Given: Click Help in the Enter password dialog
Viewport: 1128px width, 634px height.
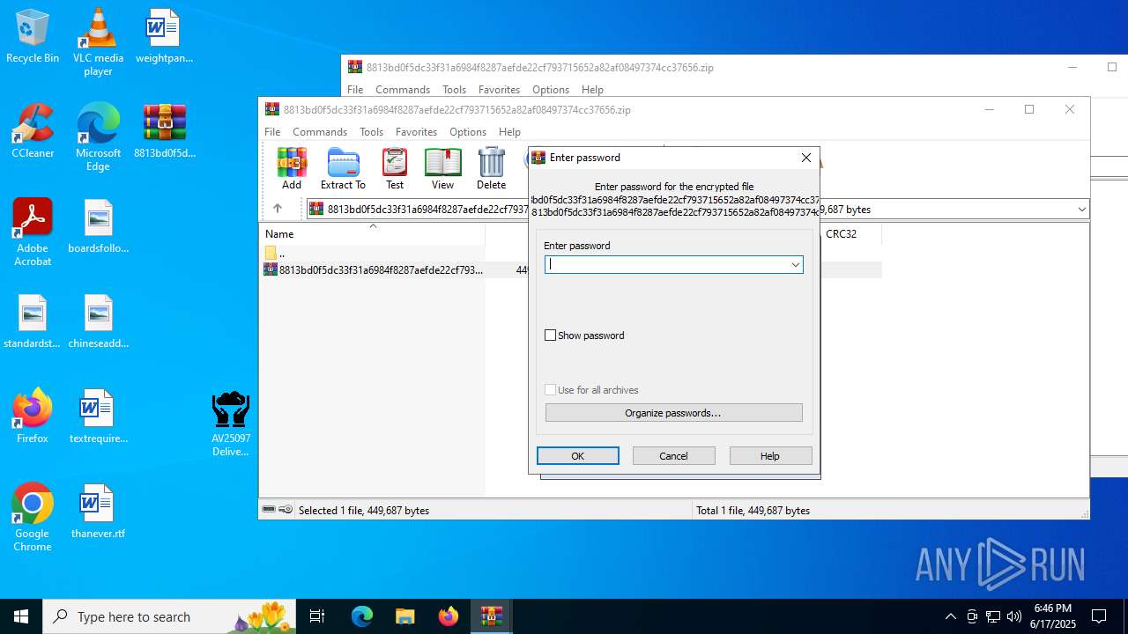Looking at the screenshot, I should pos(770,456).
